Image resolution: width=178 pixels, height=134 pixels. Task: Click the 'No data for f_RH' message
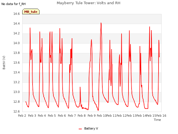[14, 4]
